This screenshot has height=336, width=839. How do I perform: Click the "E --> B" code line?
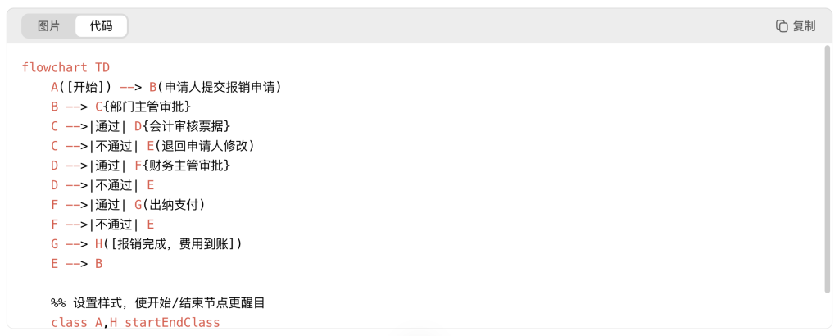[76, 264]
